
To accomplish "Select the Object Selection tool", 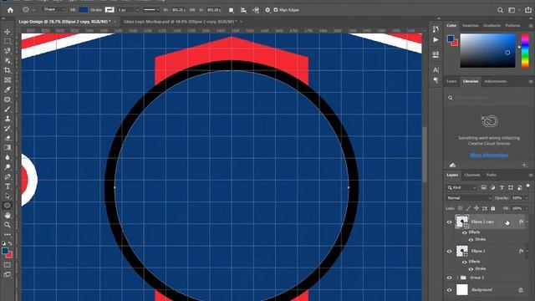I will click(8, 61).
